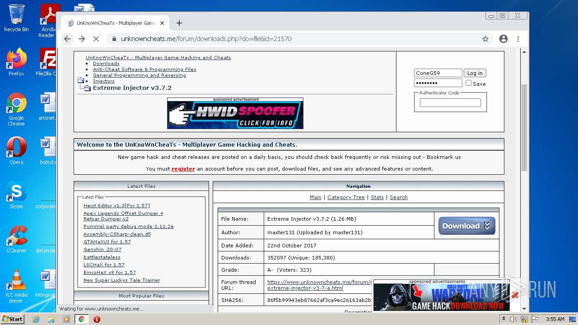Open General Programming and Reversing link
This screenshot has width=578, height=325.
(140, 75)
